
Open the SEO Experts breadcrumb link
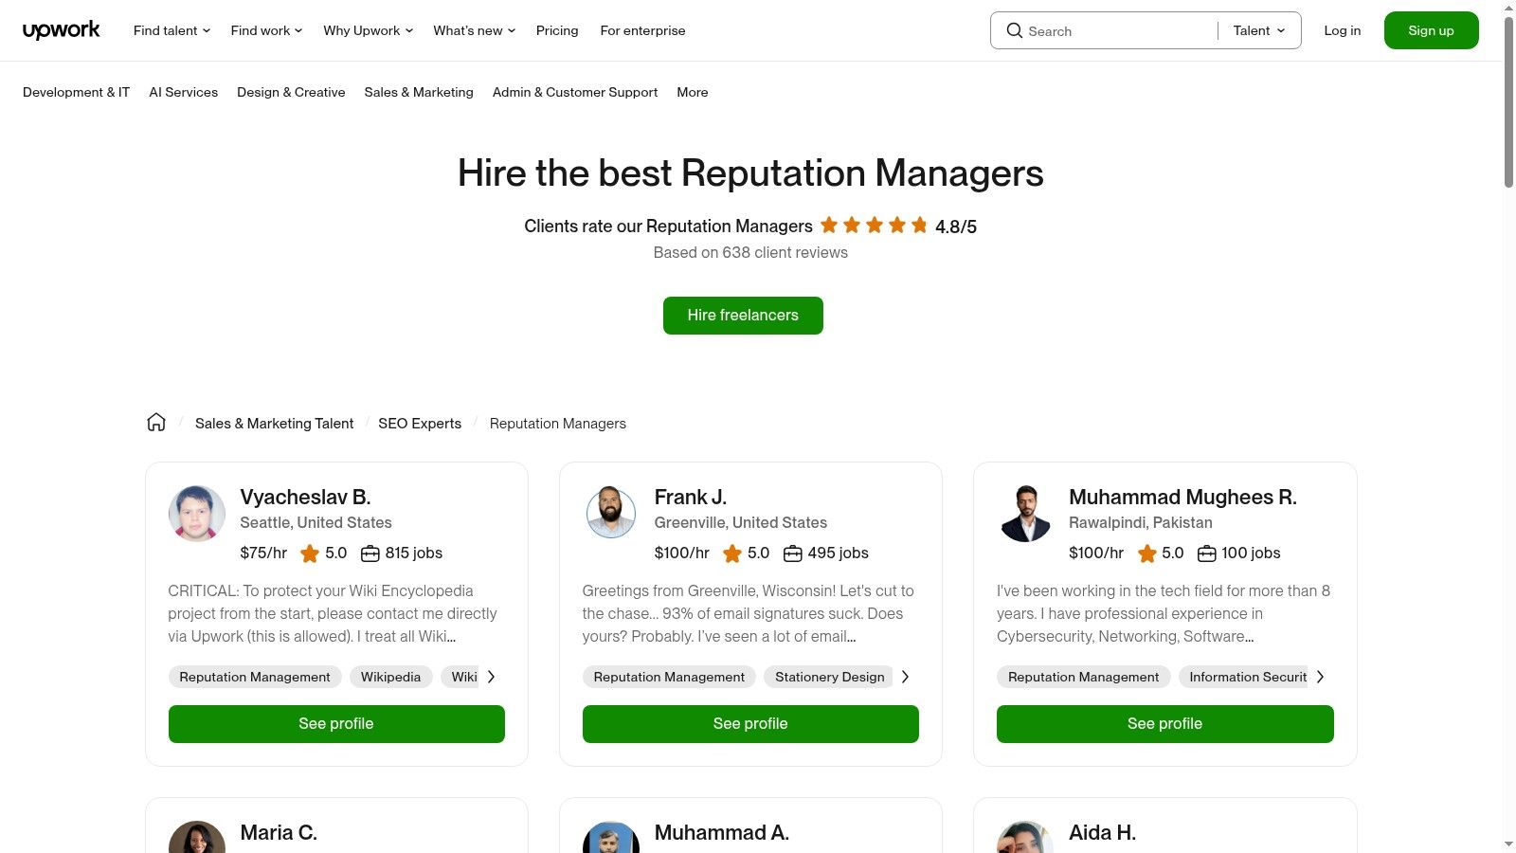(x=420, y=424)
